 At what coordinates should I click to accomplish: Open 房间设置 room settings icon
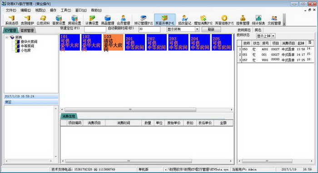coord(75,20)
